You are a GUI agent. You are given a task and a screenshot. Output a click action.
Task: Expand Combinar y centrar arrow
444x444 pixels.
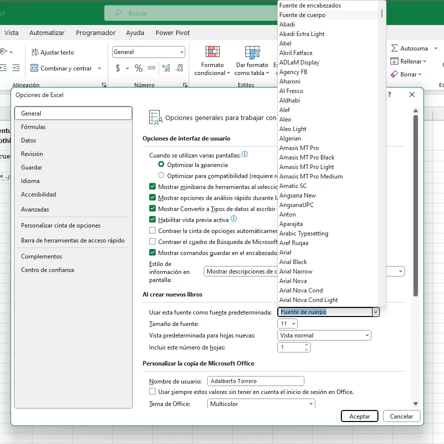click(x=99, y=68)
